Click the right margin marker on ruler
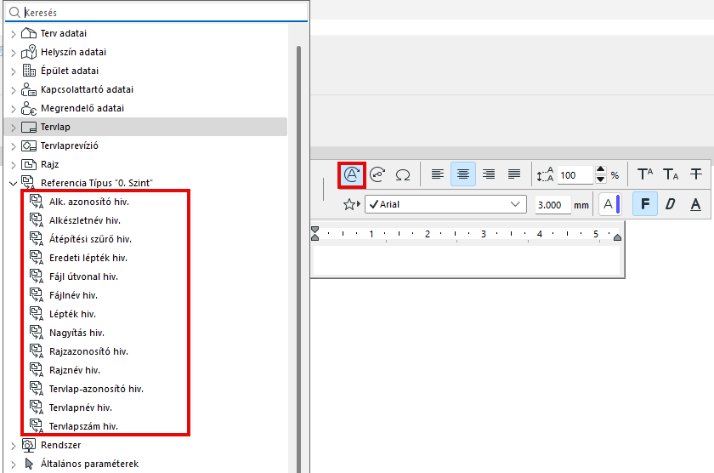This screenshot has width=714, height=473. [x=617, y=237]
